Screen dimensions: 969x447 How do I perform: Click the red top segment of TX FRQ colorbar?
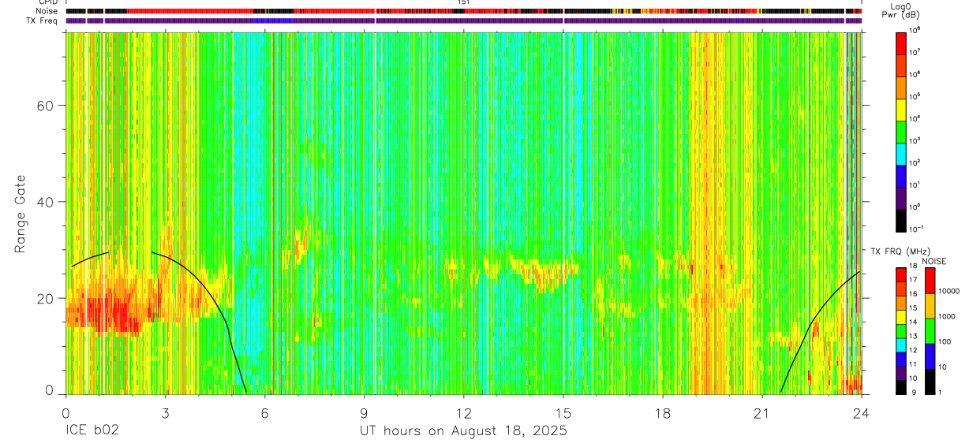pyautogui.click(x=901, y=275)
